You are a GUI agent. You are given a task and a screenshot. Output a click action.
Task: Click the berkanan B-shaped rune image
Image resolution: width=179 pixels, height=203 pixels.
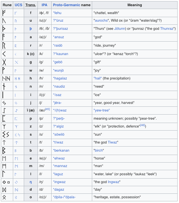(4, 151)
